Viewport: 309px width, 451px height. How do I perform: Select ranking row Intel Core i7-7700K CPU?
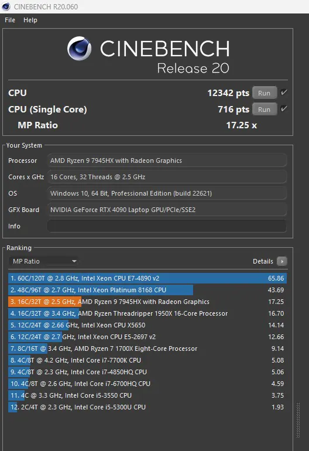tap(147, 360)
